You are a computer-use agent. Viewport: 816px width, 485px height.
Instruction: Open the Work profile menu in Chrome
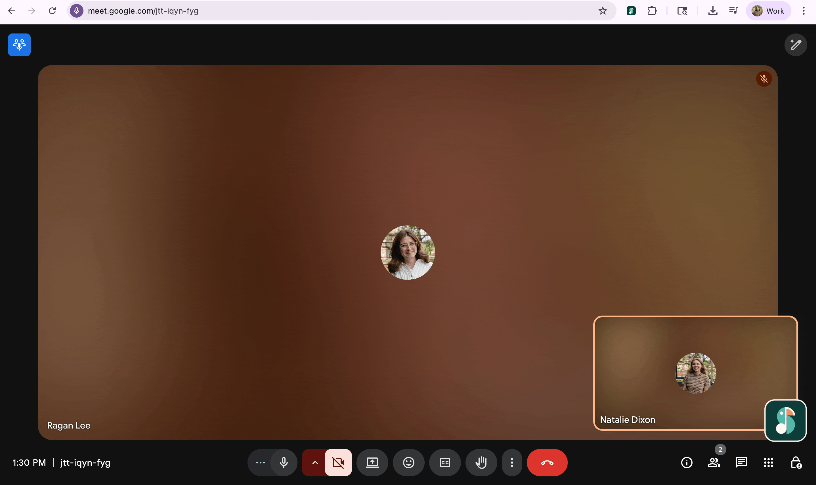click(768, 11)
